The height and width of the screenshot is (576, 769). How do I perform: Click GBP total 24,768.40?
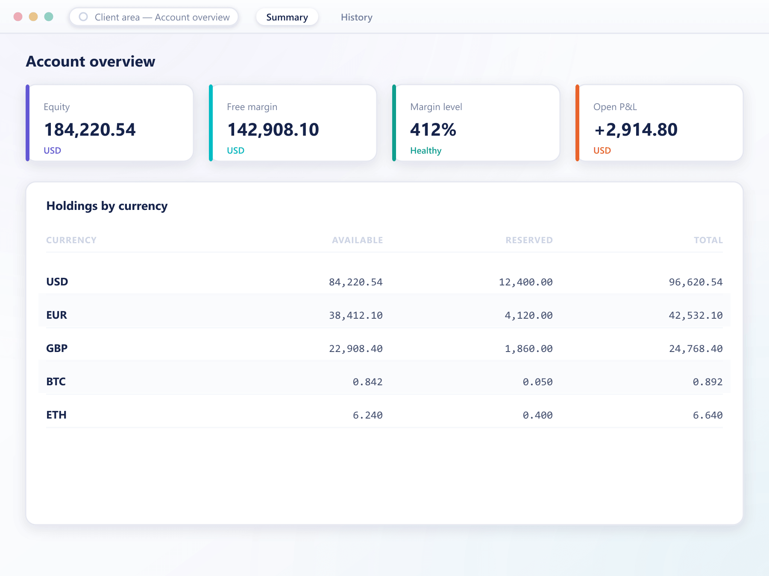[x=696, y=349]
